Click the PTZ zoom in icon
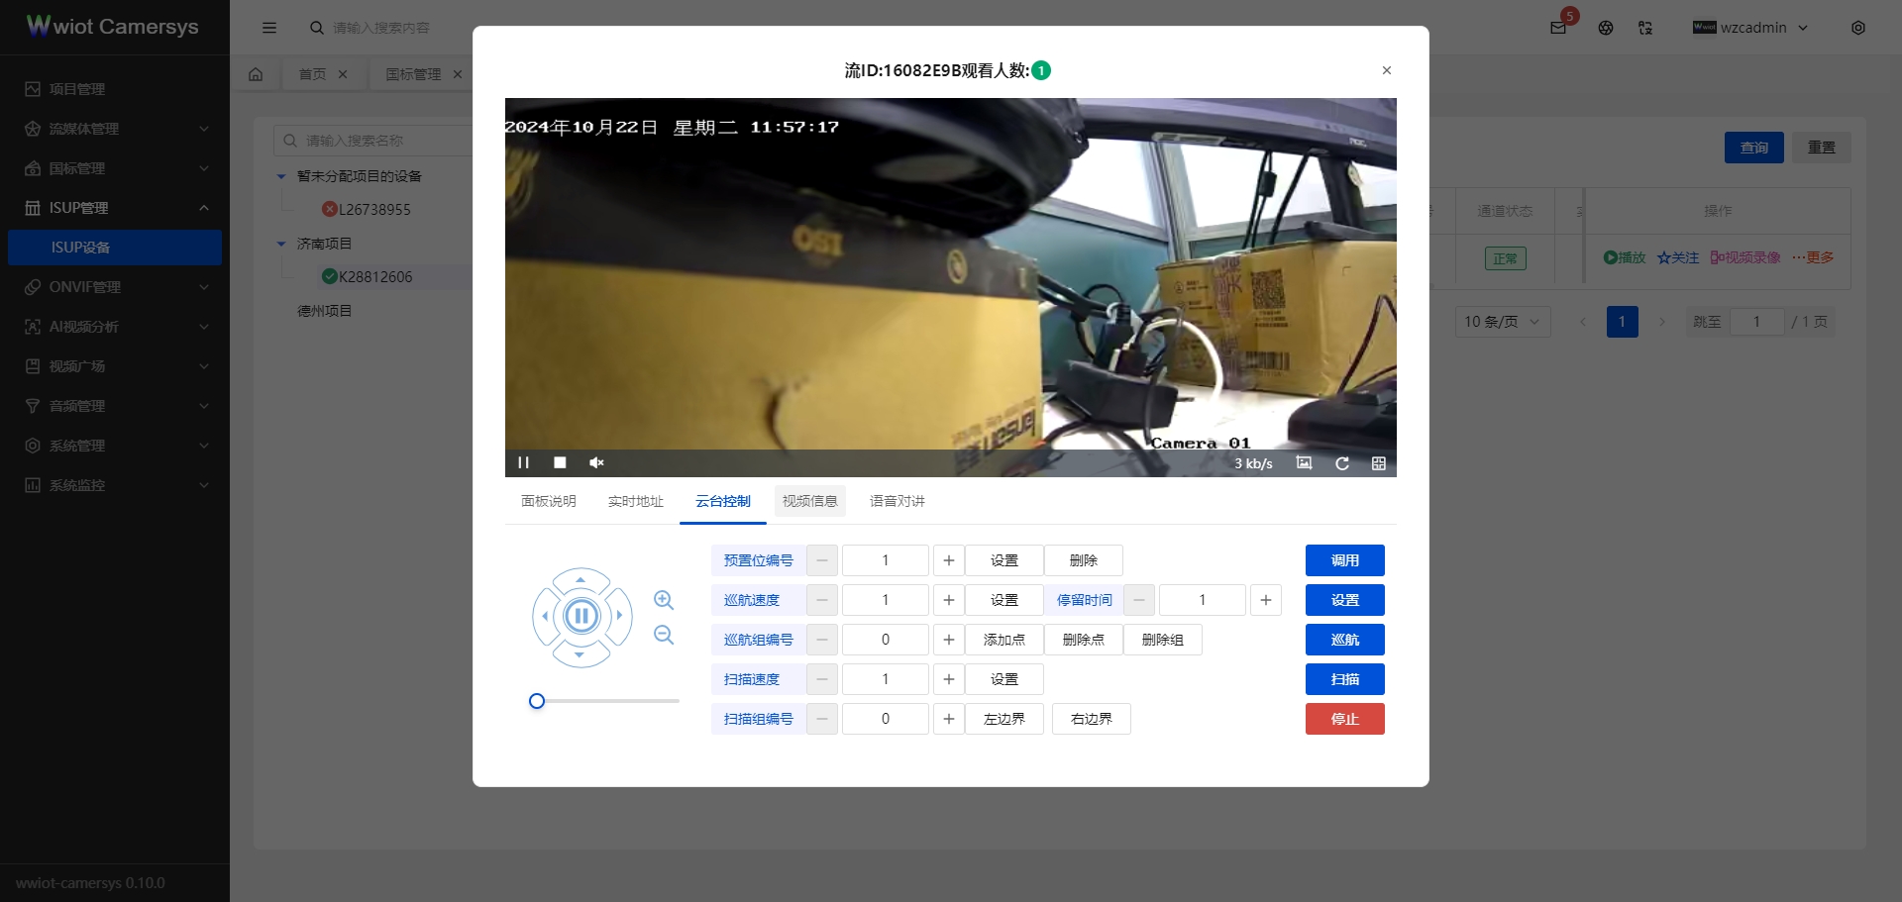This screenshot has width=1902, height=902. pos(664,600)
